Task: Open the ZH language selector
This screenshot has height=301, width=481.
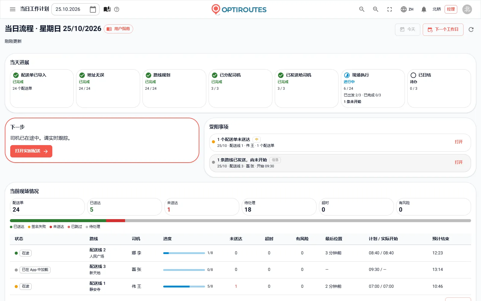Action: point(407,9)
